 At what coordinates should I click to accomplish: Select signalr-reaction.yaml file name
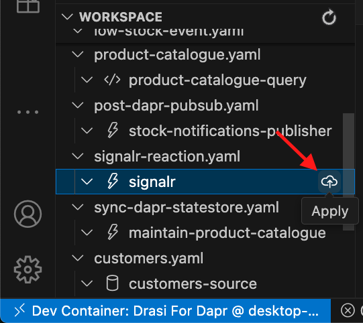point(167,156)
